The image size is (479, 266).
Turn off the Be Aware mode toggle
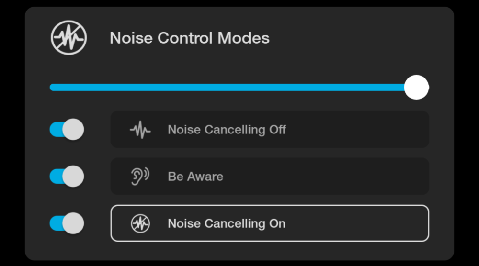tap(67, 177)
